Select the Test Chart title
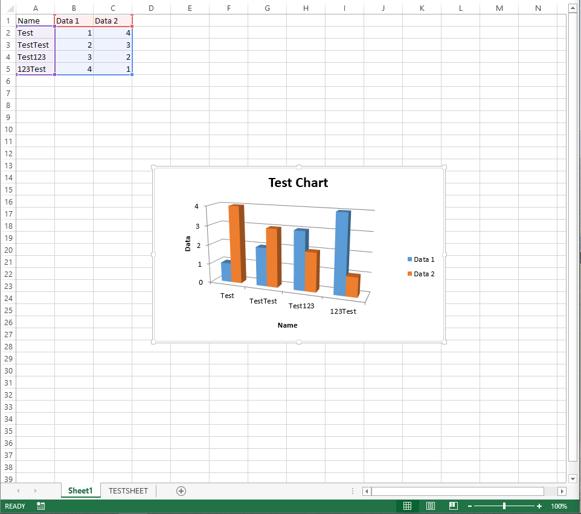Image resolution: width=581 pixels, height=514 pixels. tap(298, 183)
